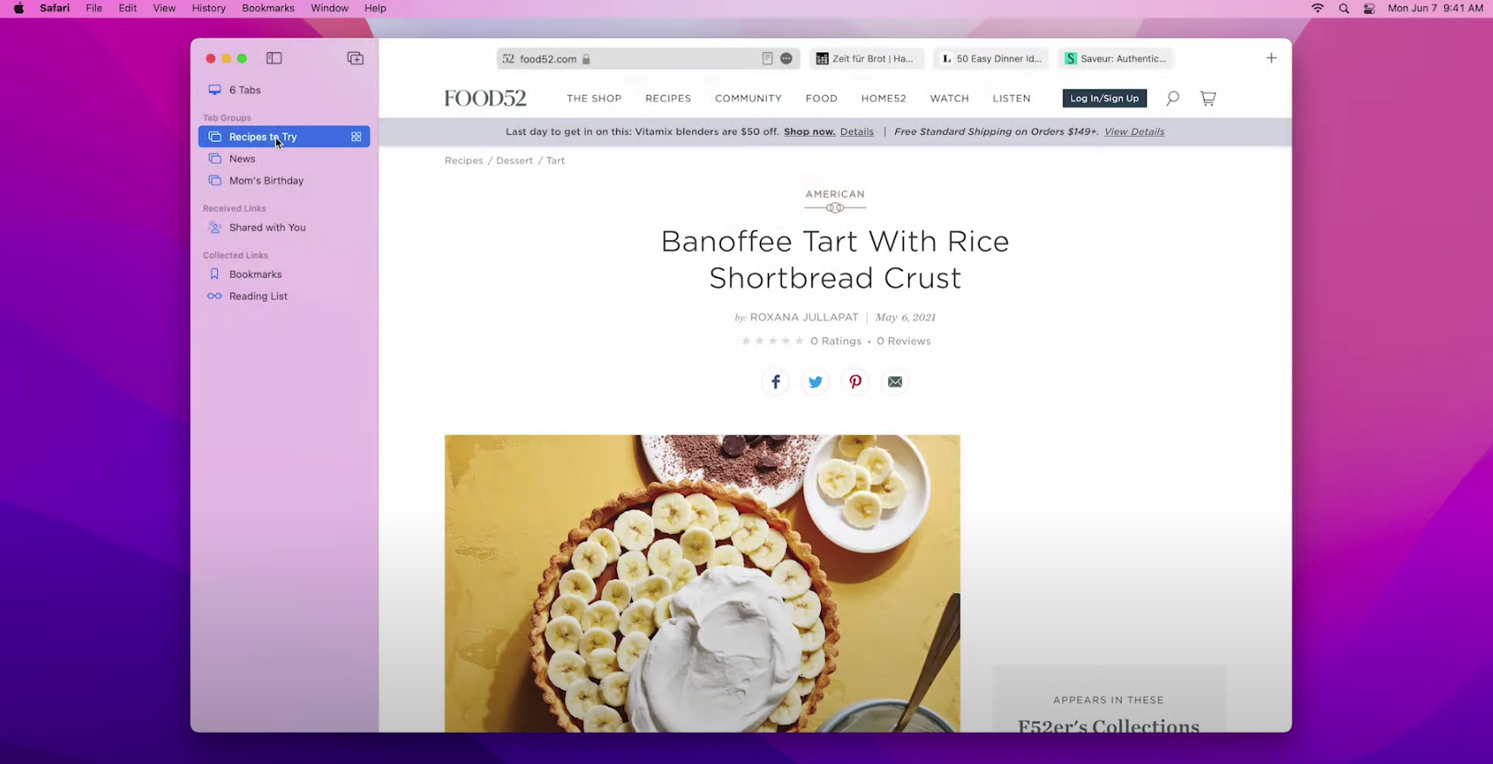Open LISTEN navigation item
This screenshot has width=1493, height=764.
point(1011,98)
